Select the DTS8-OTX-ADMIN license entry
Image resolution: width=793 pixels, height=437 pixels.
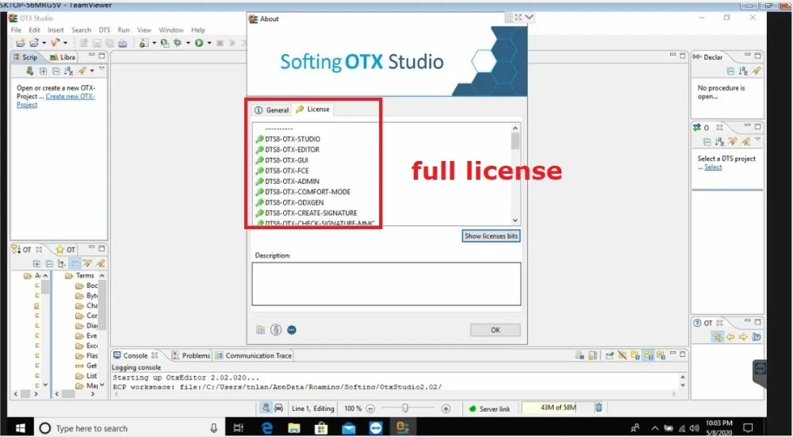point(287,182)
